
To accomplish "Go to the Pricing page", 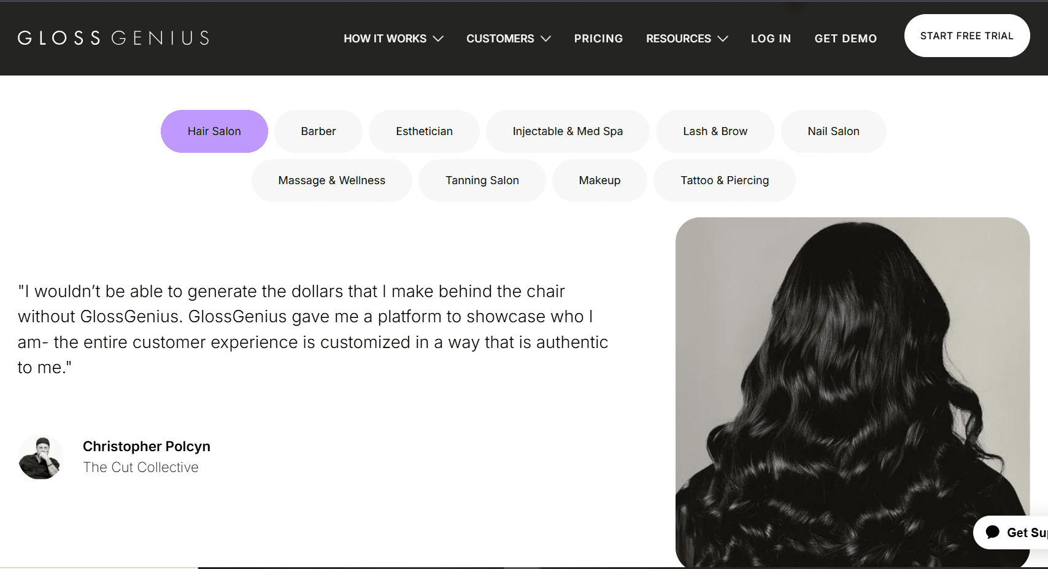I will click(x=598, y=39).
